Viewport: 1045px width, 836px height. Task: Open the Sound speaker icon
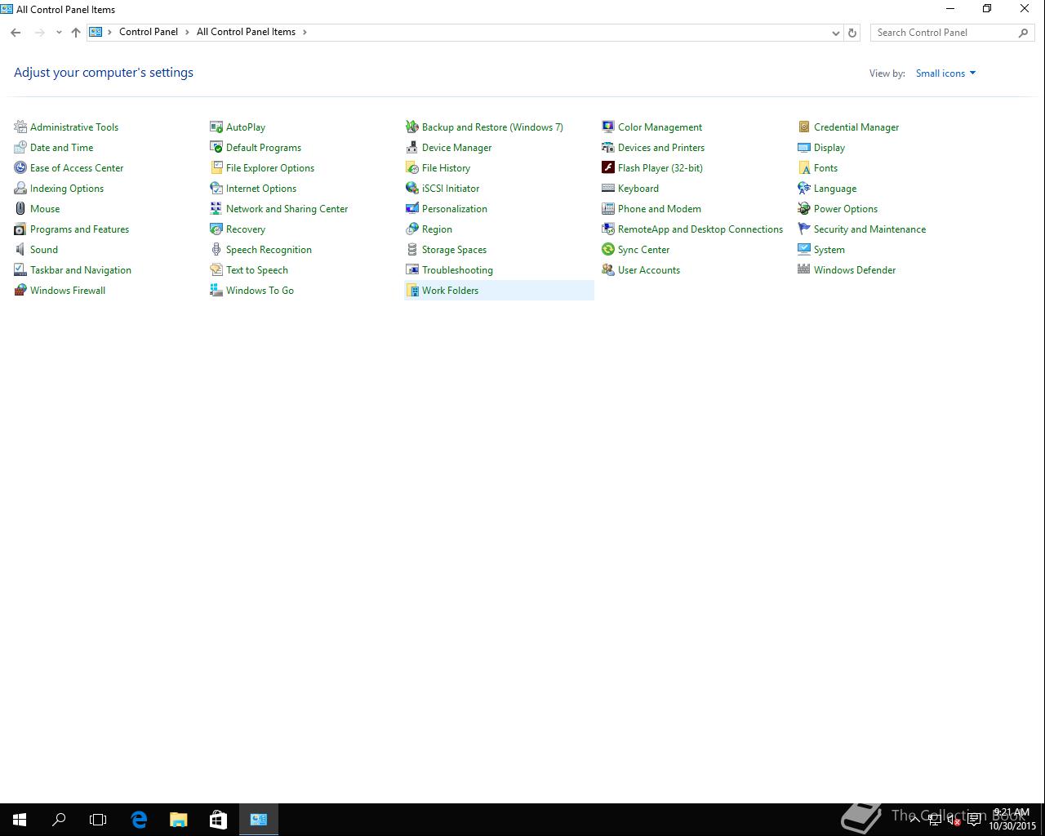point(20,249)
